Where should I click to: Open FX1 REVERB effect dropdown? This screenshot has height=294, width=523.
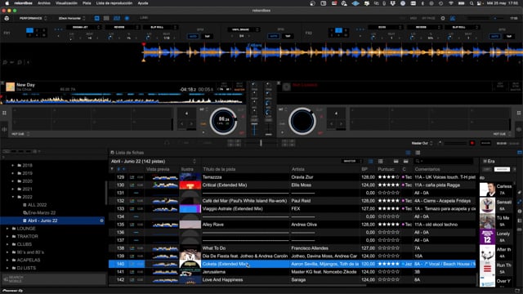point(122,27)
